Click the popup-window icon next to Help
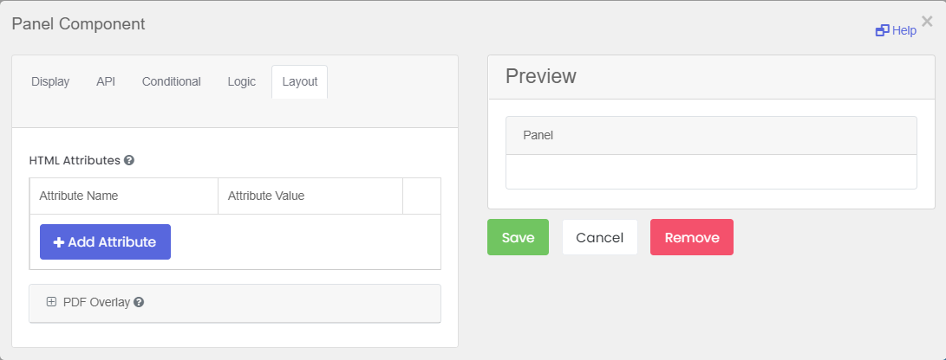Screen dimensions: 946x360 882,30
